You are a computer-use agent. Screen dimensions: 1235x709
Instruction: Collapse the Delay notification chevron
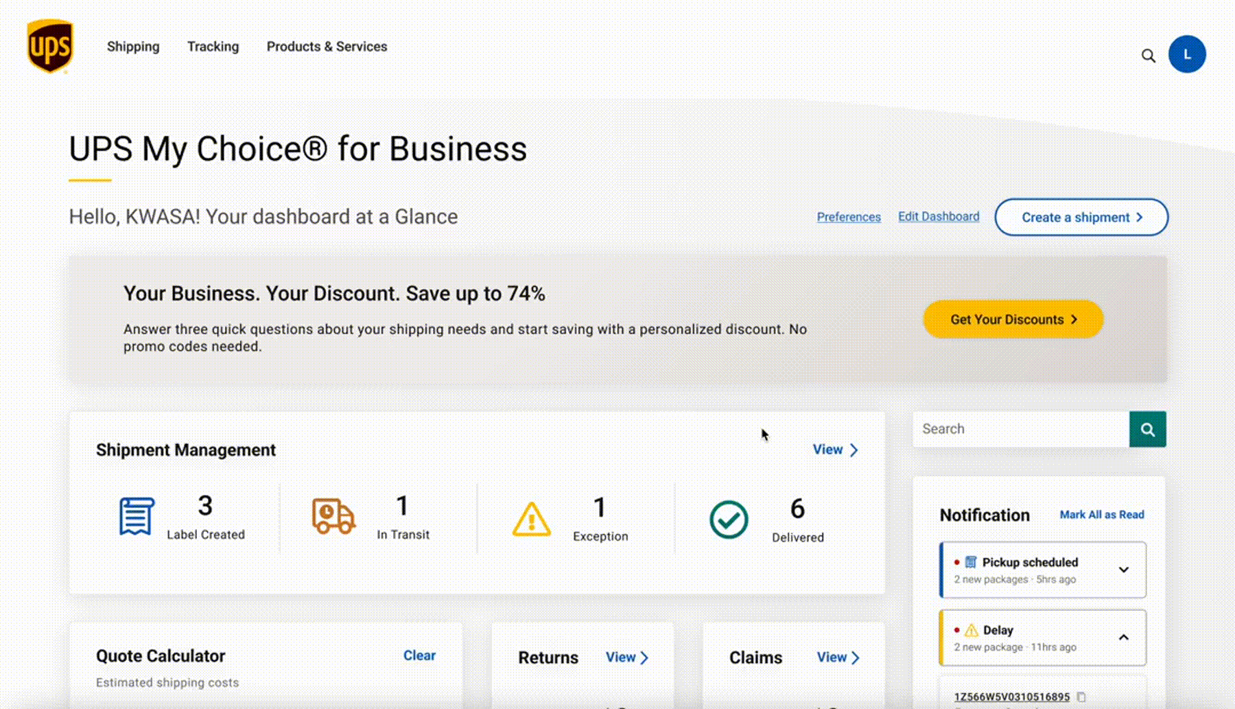(1124, 638)
